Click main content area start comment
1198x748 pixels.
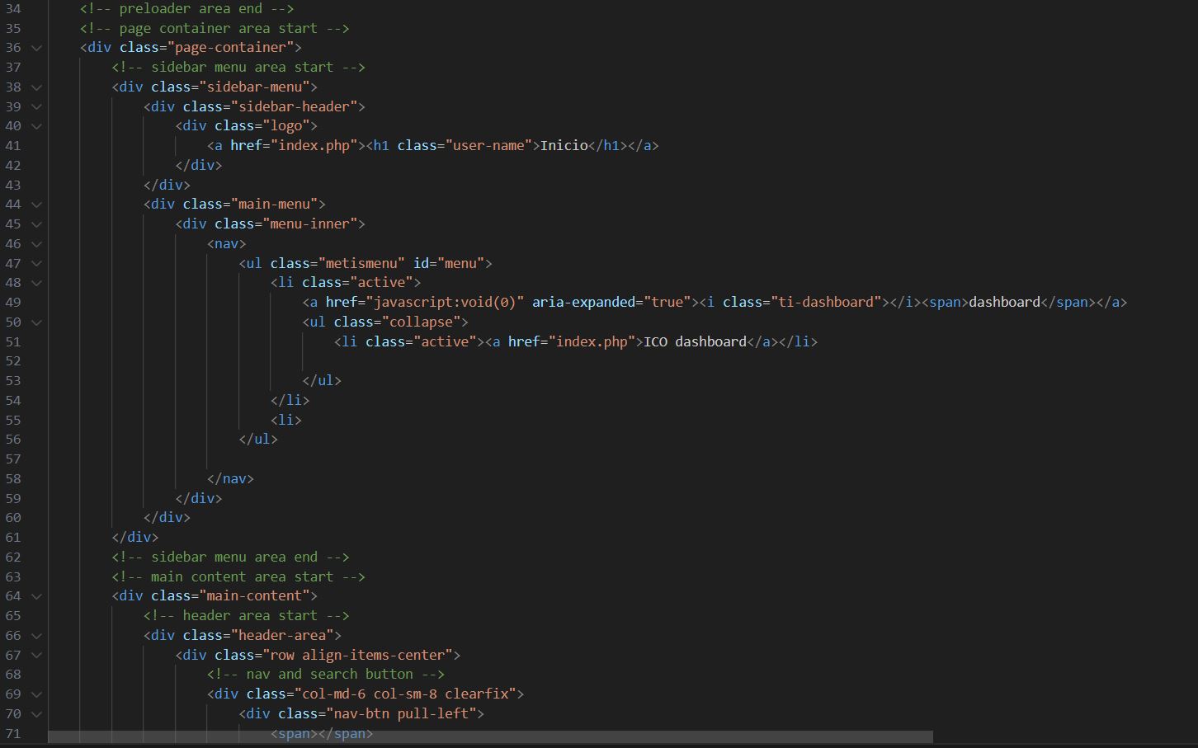[238, 576]
